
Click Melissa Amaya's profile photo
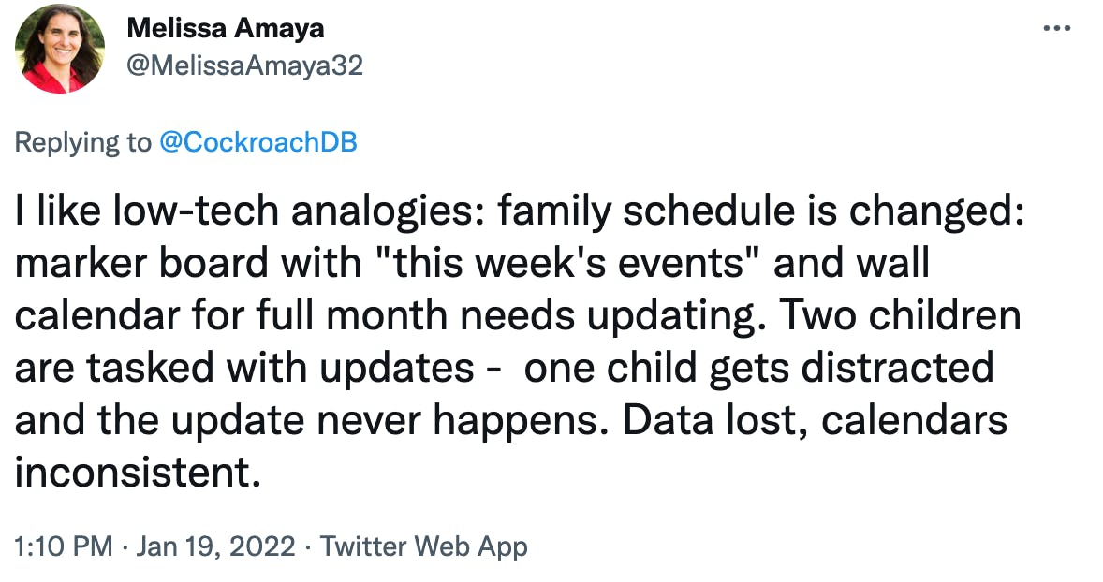point(60,49)
